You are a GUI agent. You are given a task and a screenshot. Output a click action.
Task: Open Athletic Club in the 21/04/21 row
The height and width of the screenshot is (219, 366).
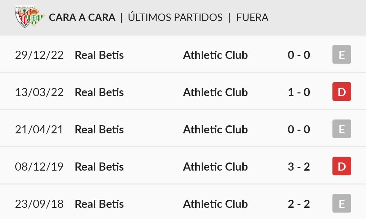click(215, 129)
